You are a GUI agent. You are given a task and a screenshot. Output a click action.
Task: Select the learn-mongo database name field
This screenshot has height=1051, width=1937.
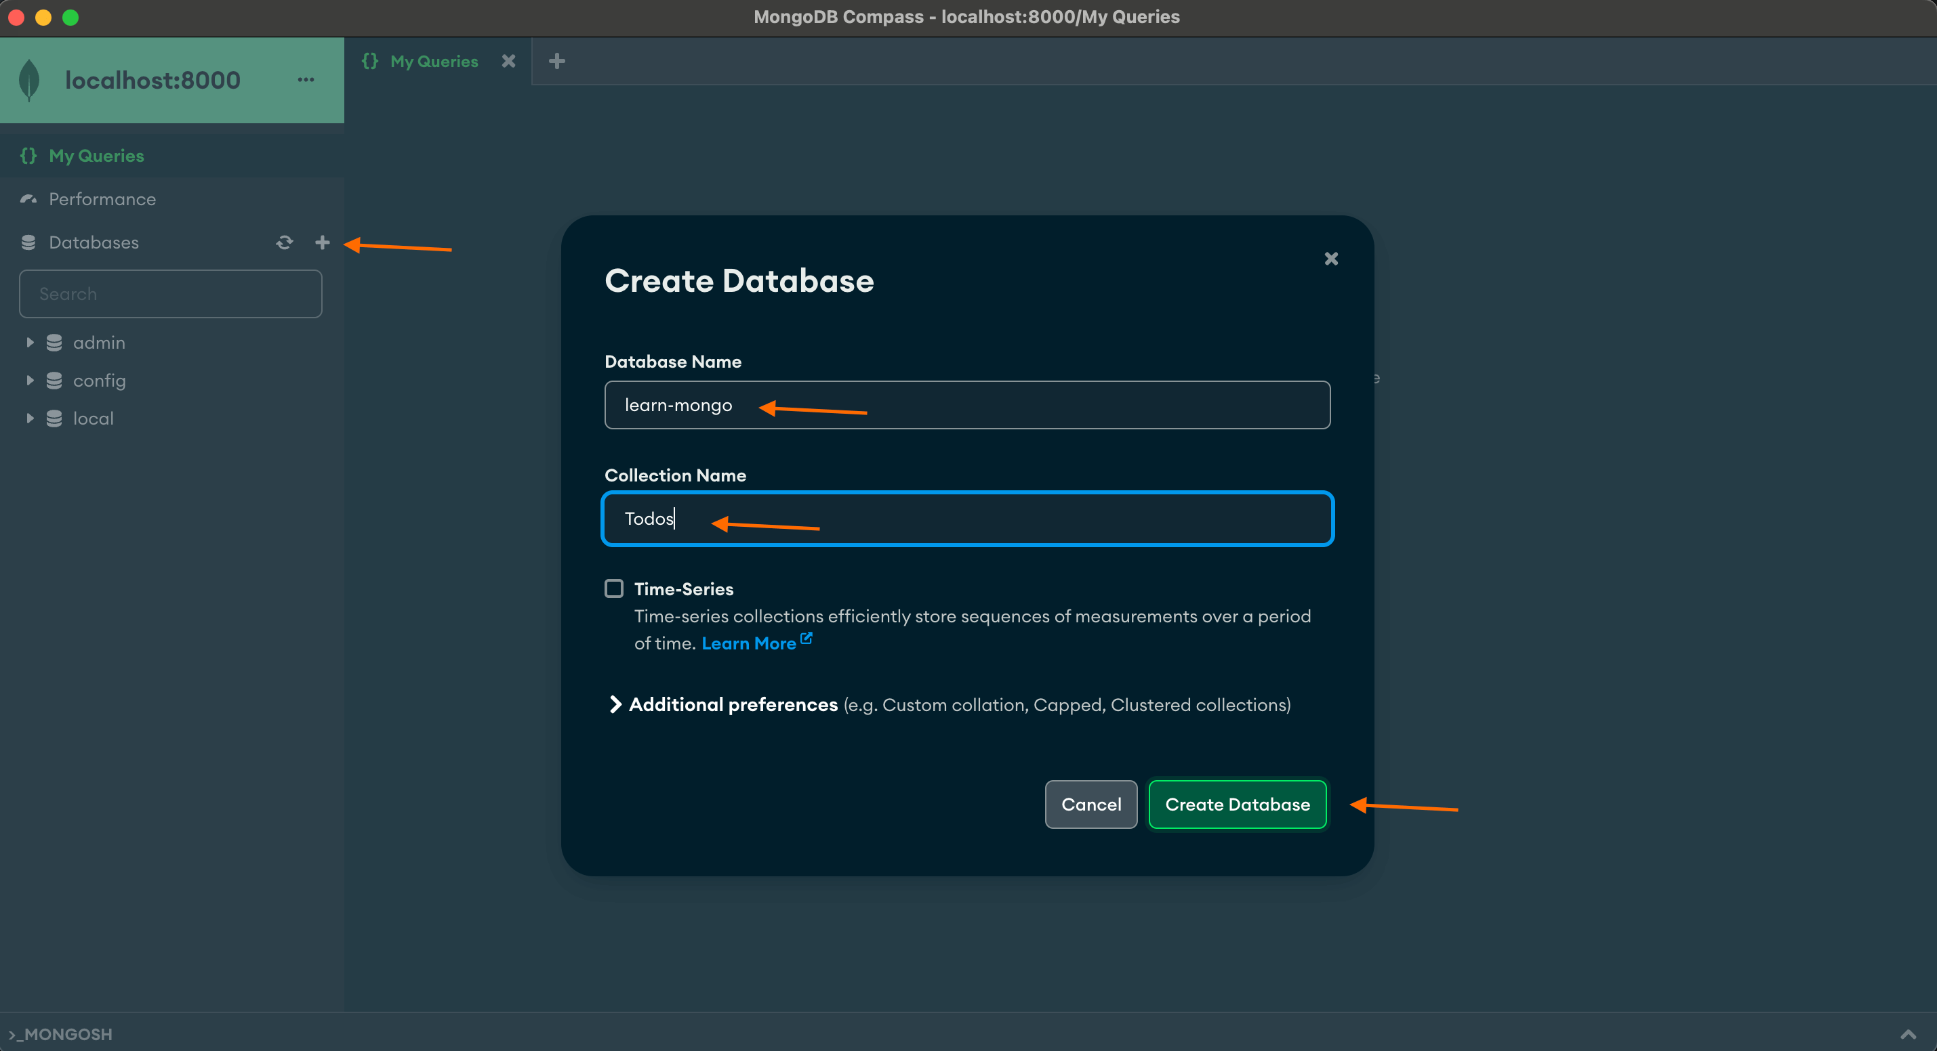click(x=967, y=404)
